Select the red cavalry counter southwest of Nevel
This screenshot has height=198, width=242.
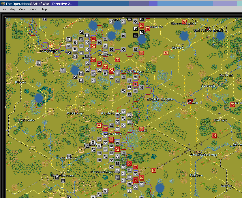tap(166, 53)
